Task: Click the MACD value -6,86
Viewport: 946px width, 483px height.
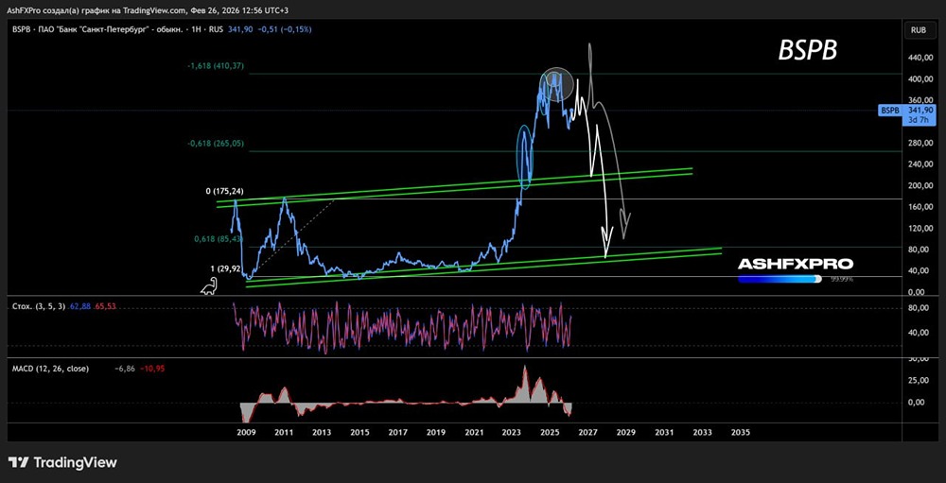Action: [x=124, y=369]
